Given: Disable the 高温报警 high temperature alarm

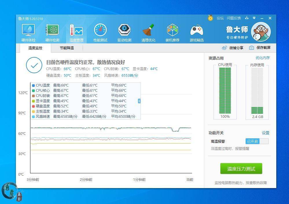Looking at the screenshot, I should pyautogui.click(x=257, y=141).
